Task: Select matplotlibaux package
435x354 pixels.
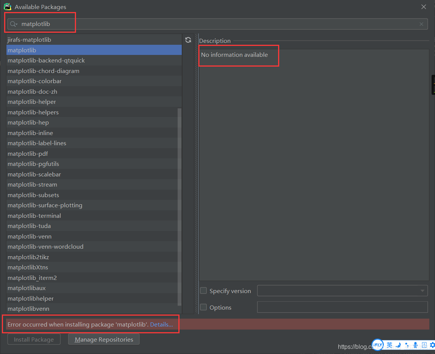Action: tap(92, 288)
